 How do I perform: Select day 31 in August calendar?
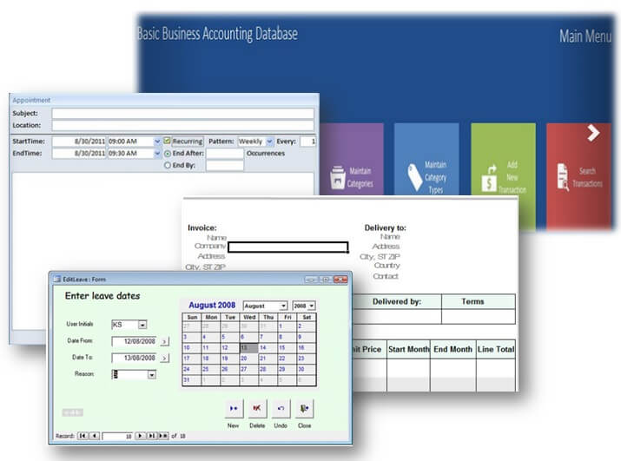(x=192, y=379)
